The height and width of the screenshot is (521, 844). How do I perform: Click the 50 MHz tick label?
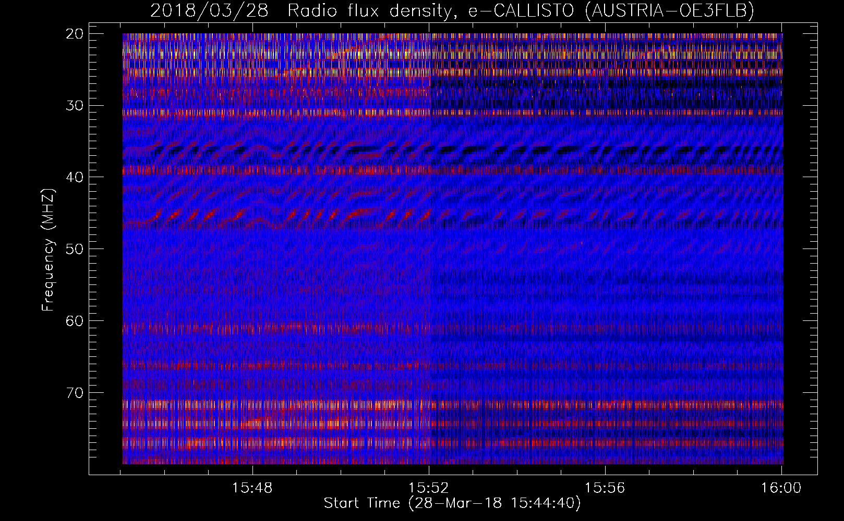coord(75,249)
